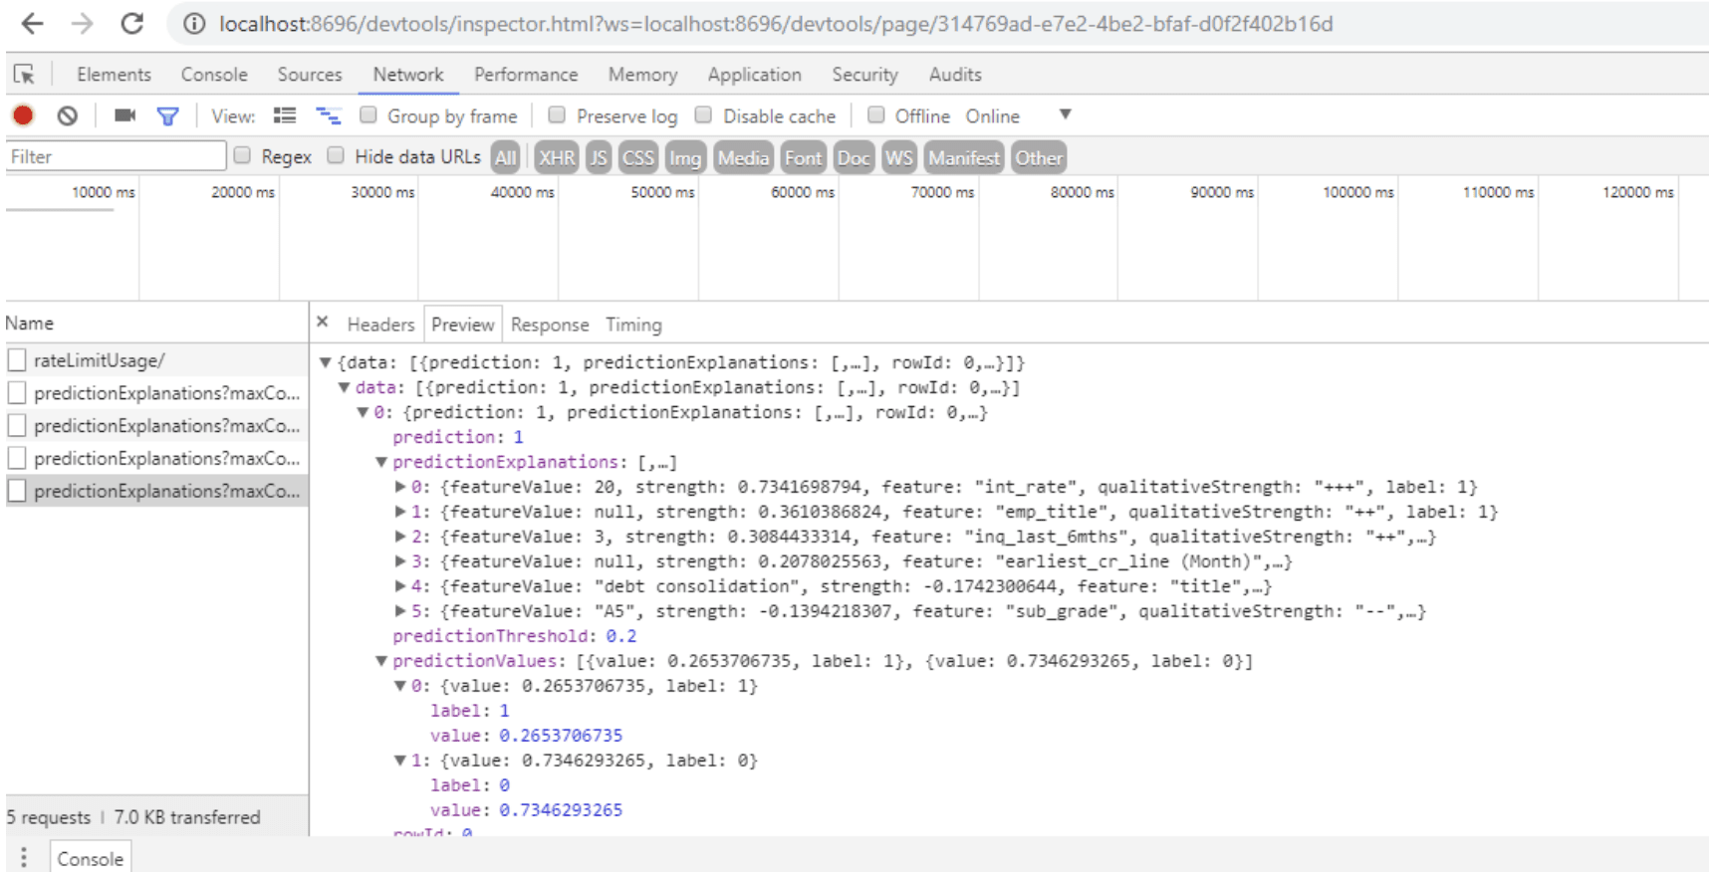
Task: Click the site info icon in address bar
Action: point(194,24)
